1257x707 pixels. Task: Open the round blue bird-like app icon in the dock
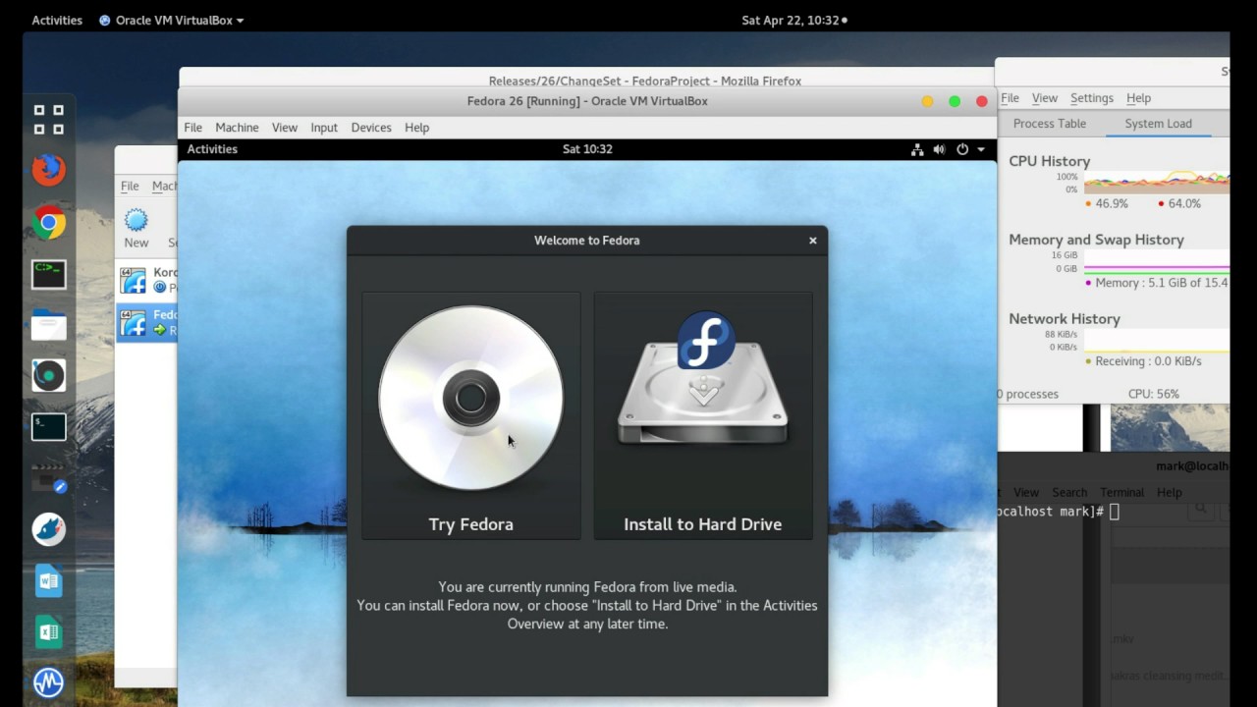(48, 529)
